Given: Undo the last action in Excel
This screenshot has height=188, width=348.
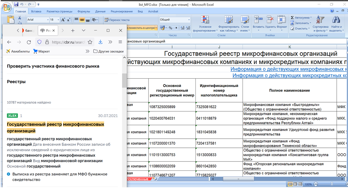Looking at the screenshot, I should point(22,4).
